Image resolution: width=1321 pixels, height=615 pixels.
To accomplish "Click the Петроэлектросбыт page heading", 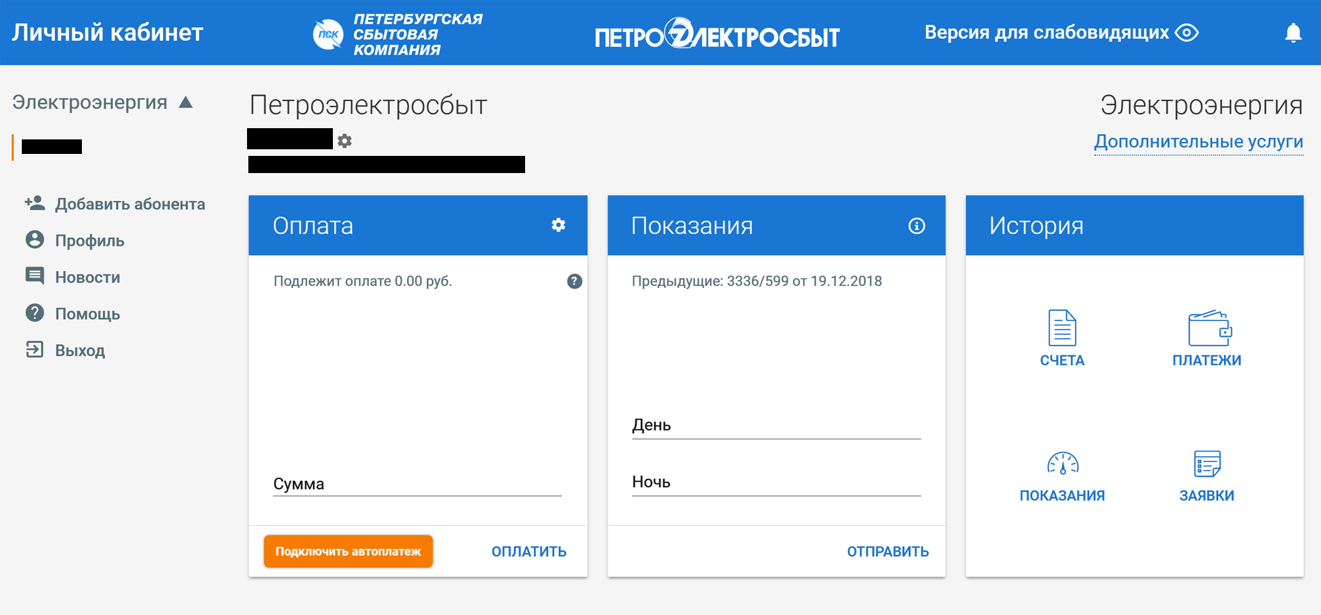I will point(369,106).
